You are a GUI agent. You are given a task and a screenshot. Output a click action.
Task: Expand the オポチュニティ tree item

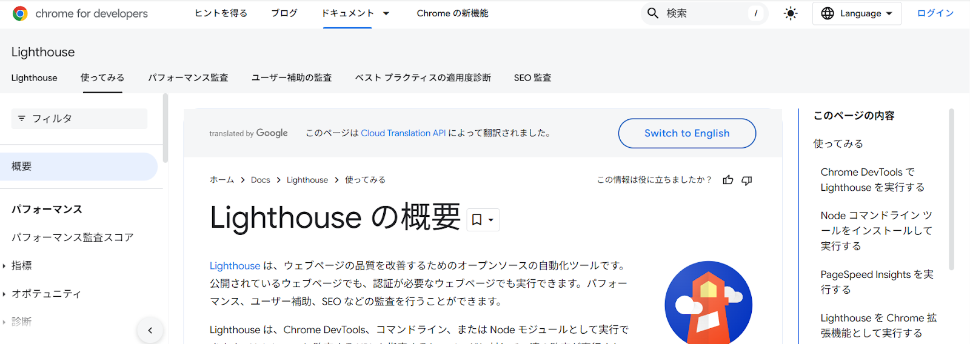coord(4,294)
